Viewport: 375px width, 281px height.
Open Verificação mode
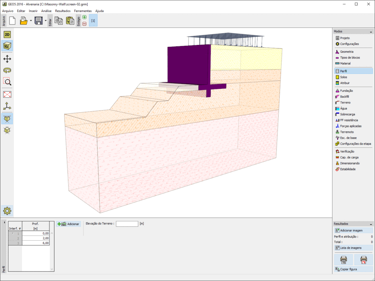(x=353, y=151)
